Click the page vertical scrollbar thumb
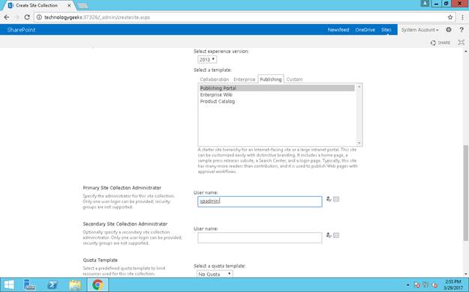Screen dimensions: 469x292 466,193
